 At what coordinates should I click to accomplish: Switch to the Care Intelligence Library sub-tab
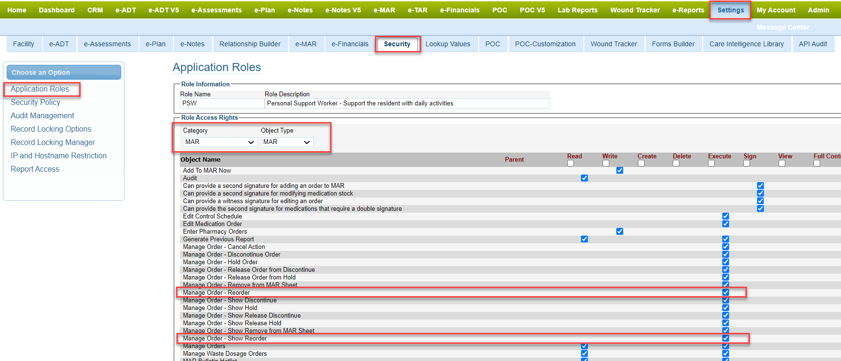(747, 44)
